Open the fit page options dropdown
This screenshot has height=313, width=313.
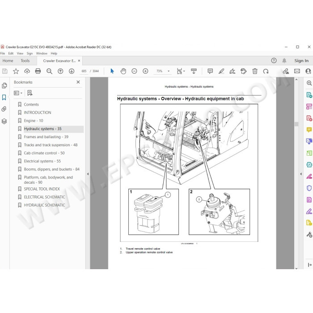[x=181, y=71]
